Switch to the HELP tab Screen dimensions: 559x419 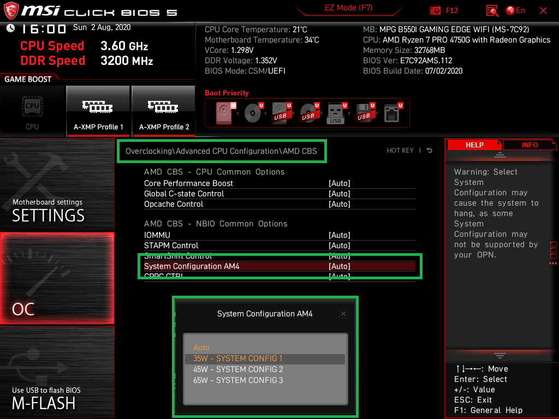click(474, 145)
